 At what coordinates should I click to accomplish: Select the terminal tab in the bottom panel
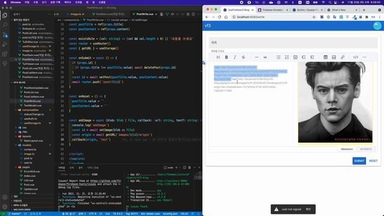pos(62,168)
